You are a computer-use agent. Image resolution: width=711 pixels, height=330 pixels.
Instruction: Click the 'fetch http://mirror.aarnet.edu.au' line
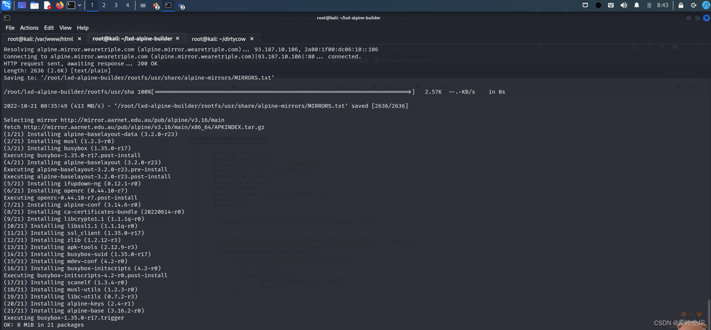pos(134,127)
